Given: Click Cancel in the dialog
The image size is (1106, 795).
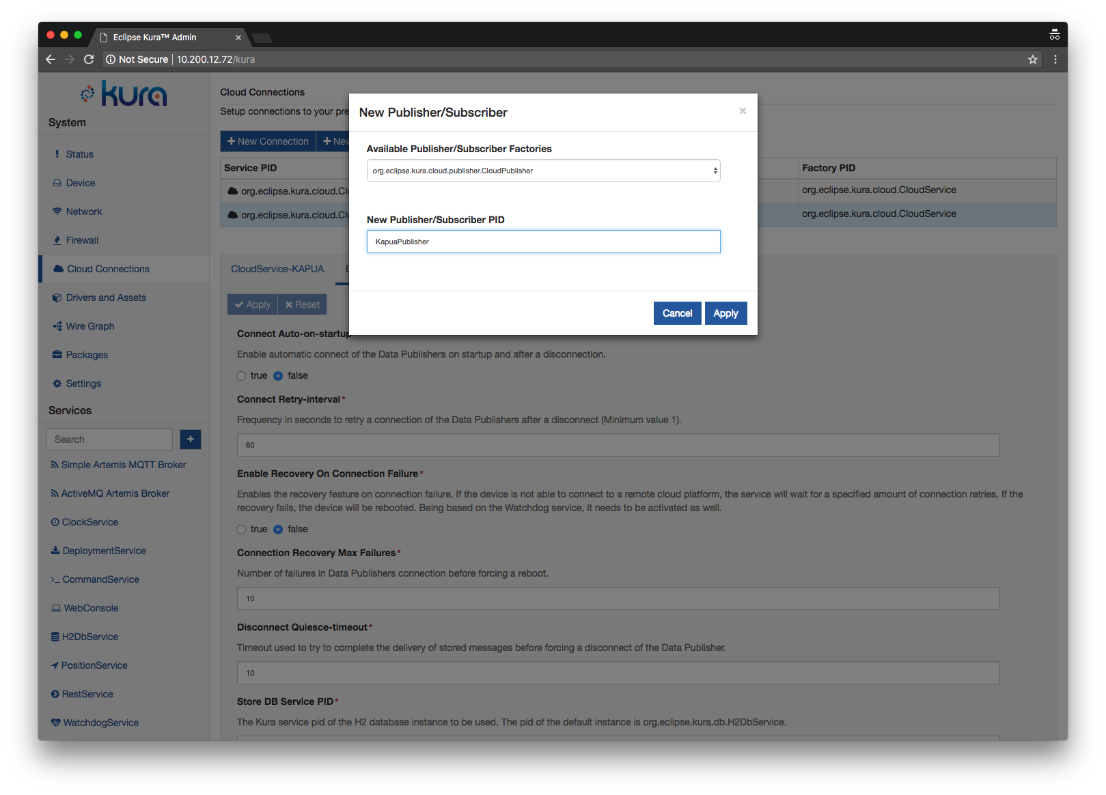Looking at the screenshot, I should click(x=677, y=313).
